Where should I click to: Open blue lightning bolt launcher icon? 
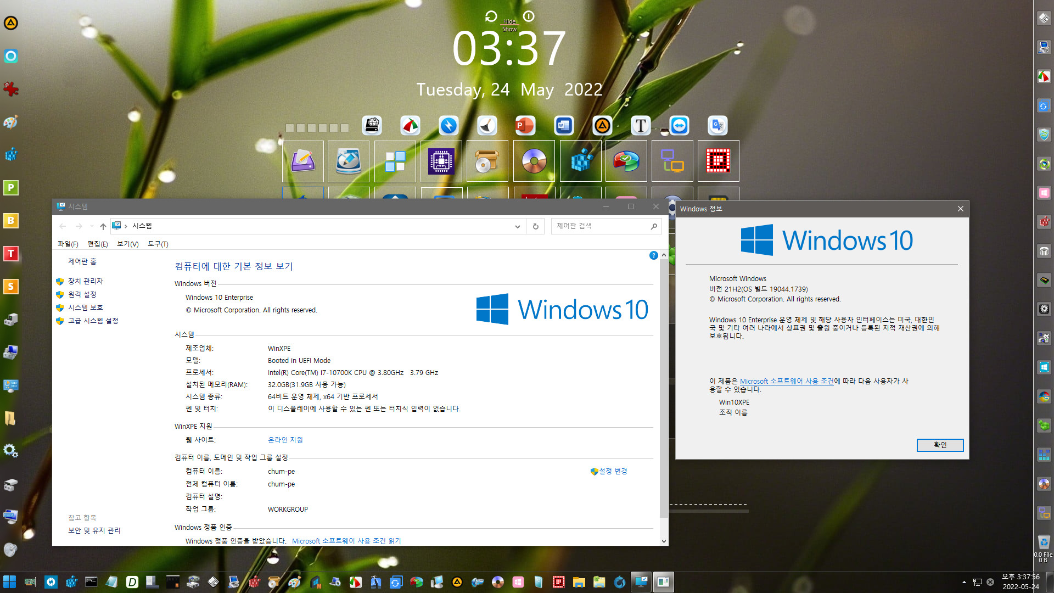click(x=448, y=126)
